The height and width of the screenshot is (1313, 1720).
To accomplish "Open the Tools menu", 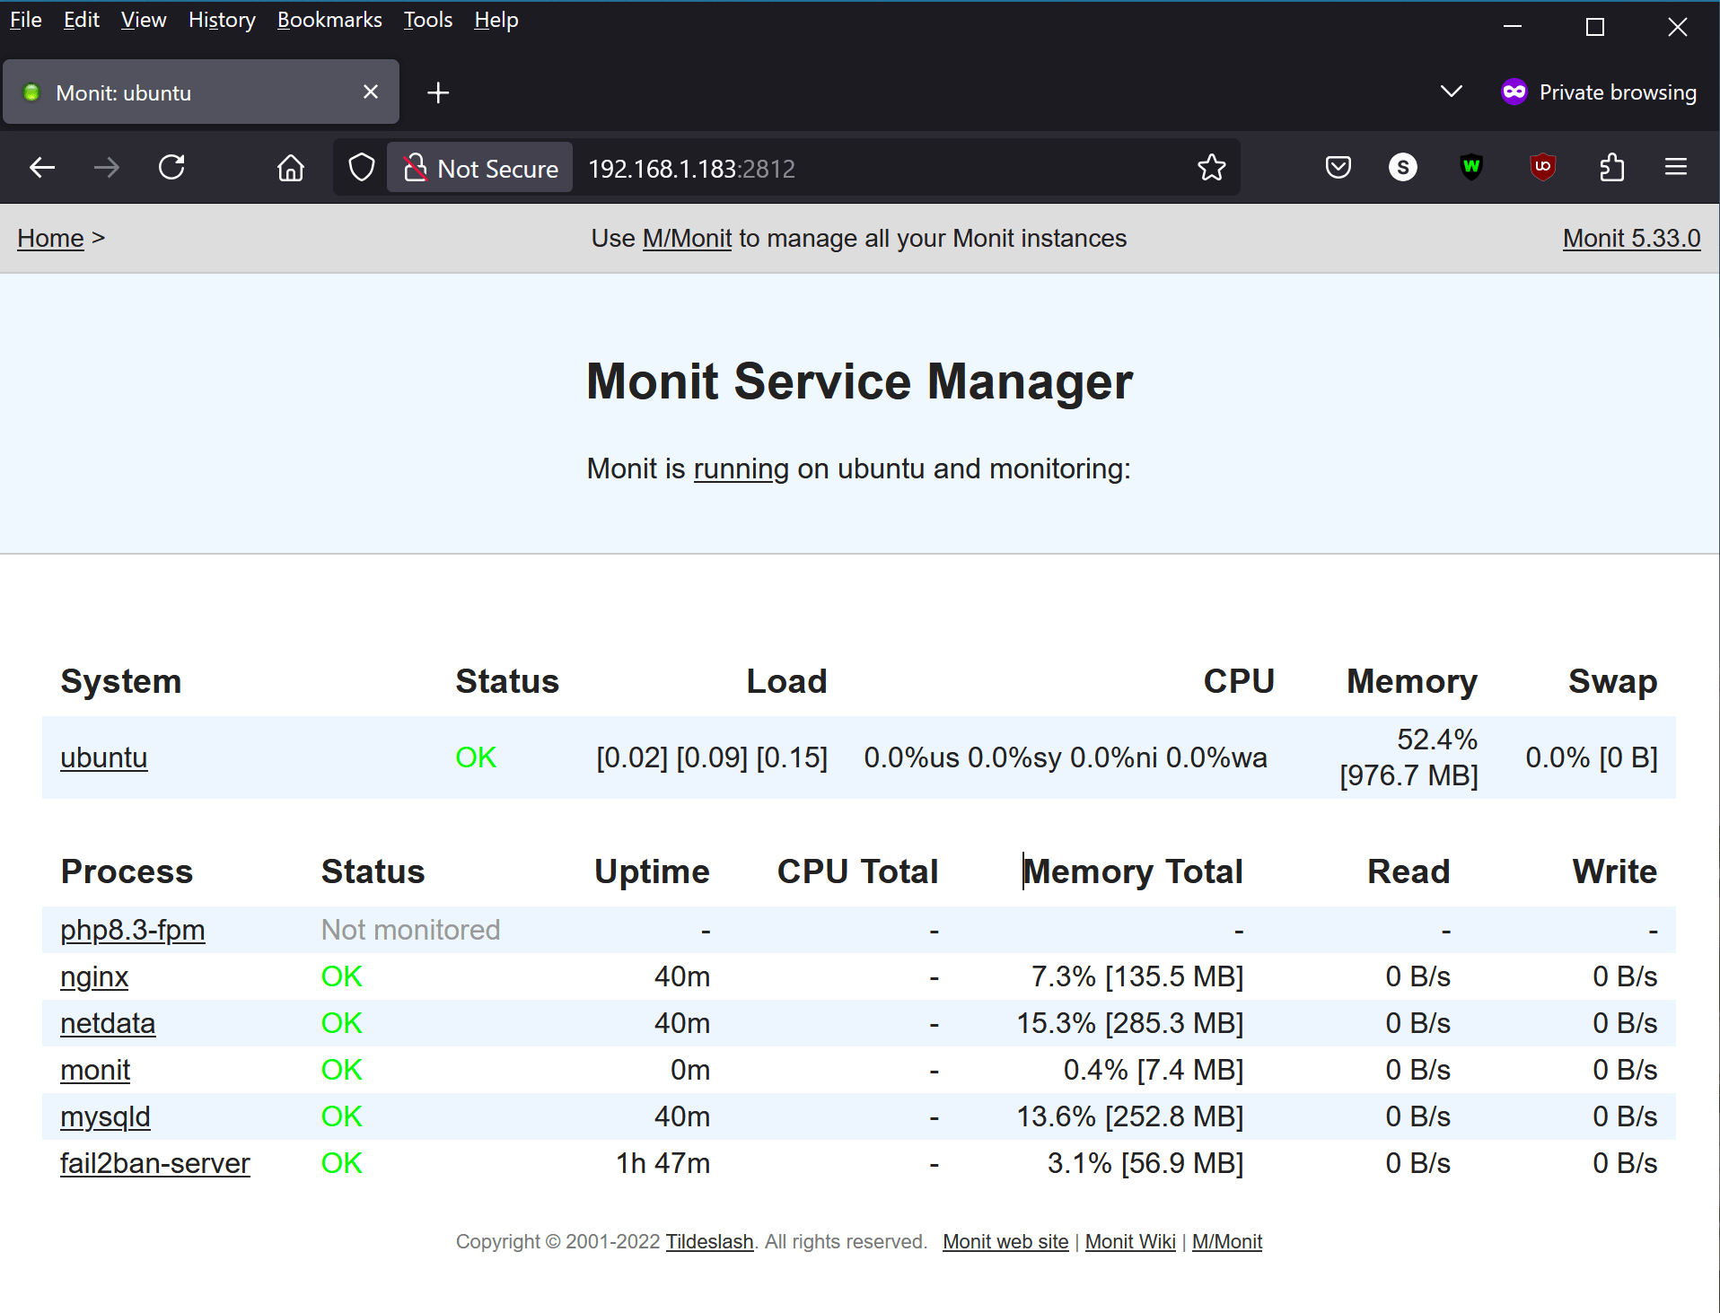I will pyautogui.click(x=428, y=20).
